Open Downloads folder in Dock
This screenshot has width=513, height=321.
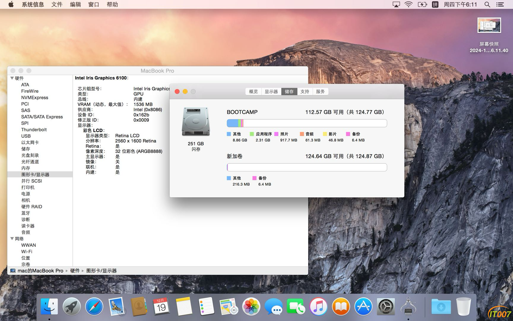(441, 306)
